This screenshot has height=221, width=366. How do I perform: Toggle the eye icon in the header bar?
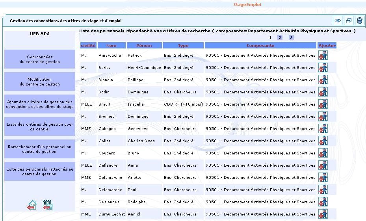(338, 21)
